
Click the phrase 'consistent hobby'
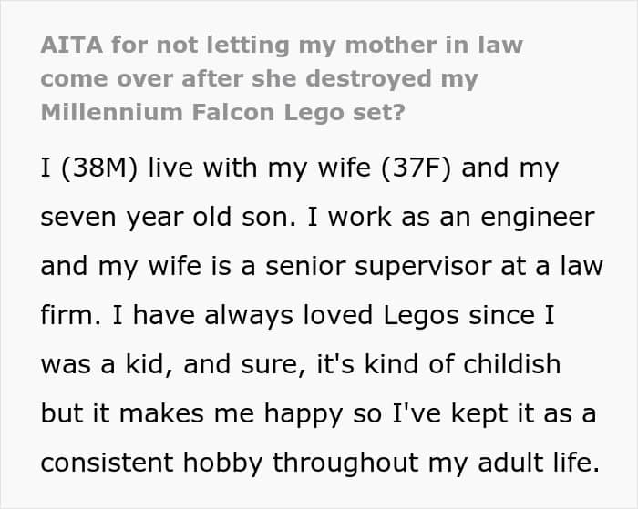point(151,463)
